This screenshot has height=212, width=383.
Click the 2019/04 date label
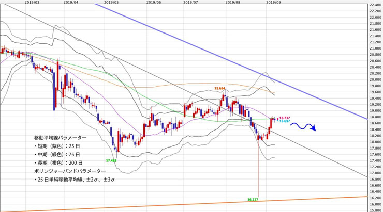[71, 2]
